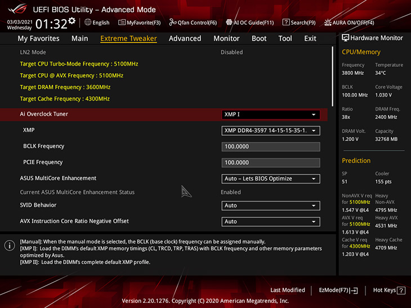This screenshot has width=411, height=308.
Task: Click Last Modified button
Action: pos(288,290)
